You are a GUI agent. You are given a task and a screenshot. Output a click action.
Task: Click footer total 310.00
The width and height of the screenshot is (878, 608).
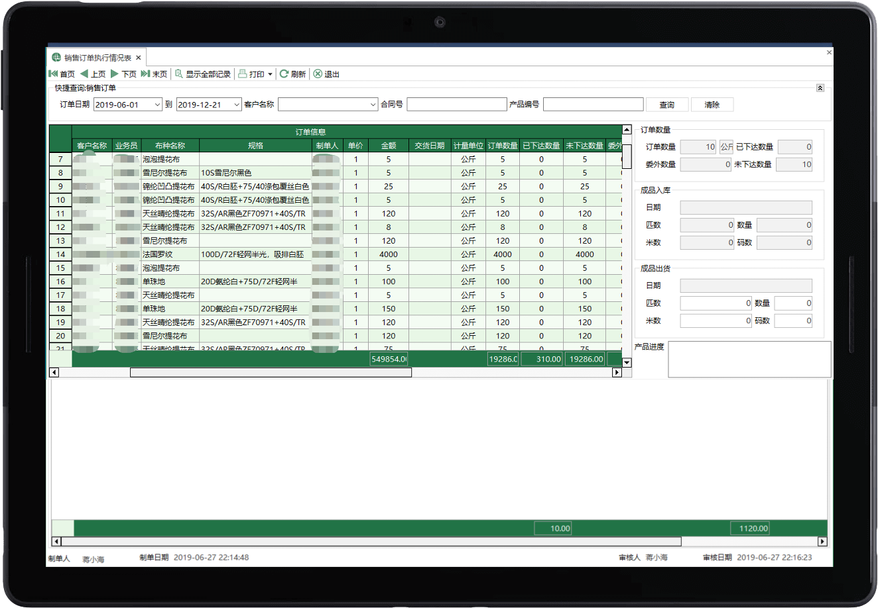tap(541, 359)
